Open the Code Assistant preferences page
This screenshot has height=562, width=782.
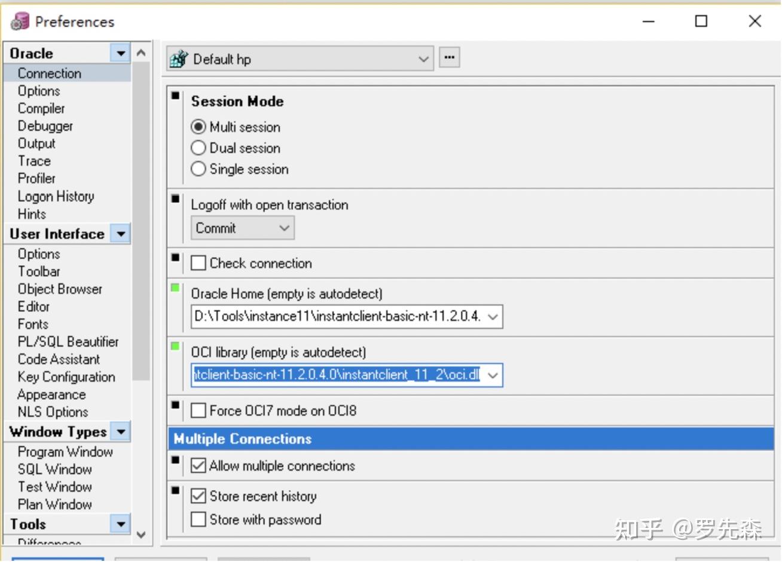[x=59, y=359]
